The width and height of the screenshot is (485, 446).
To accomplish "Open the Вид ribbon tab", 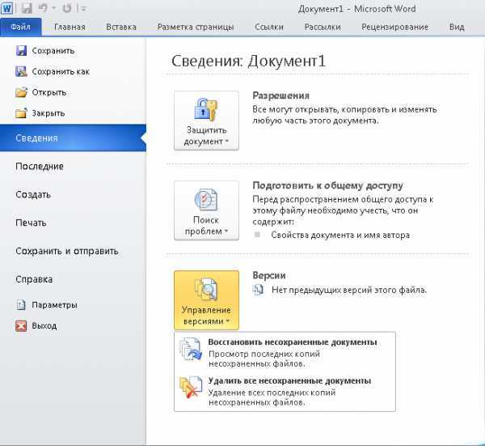I will click(457, 27).
